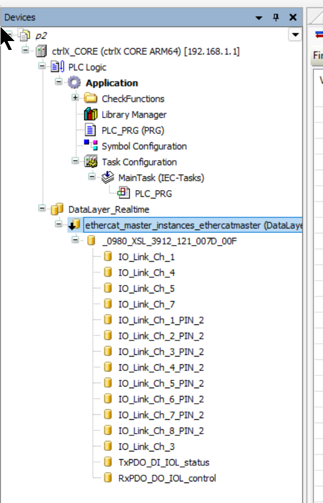This screenshot has height=503, width=323.
Task: Collapse the Application node
Action: click(x=58, y=82)
